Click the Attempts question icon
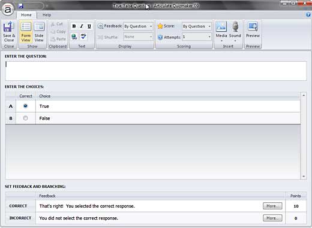This screenshot has height=228, width=312. tap(160, 37)
